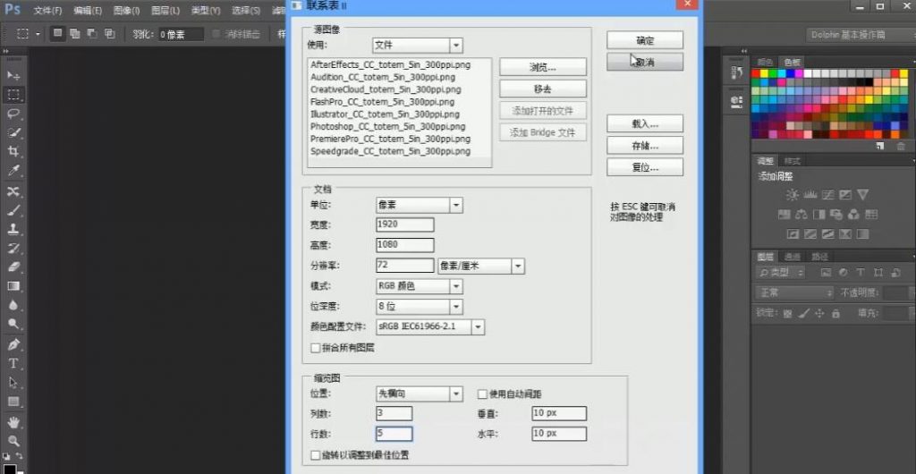Click the 宽度 field showing 1920
This screenshot has width=916, height=474.
pos(405,224)
